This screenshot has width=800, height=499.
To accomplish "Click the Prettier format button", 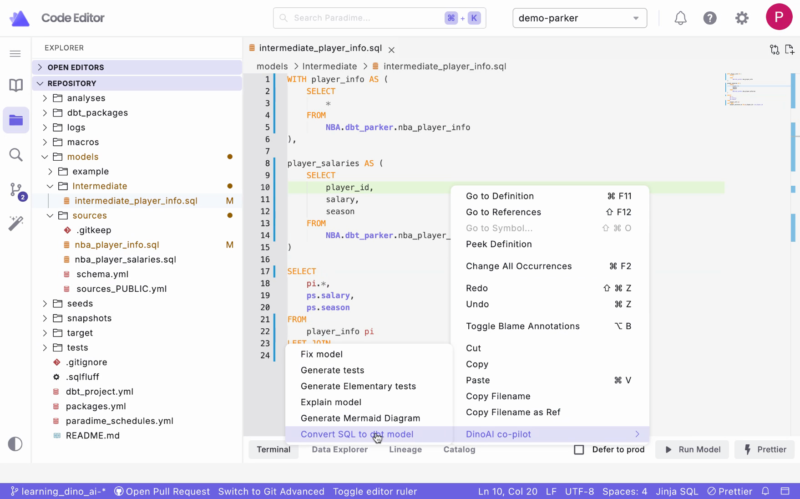I will coord(765,450).
